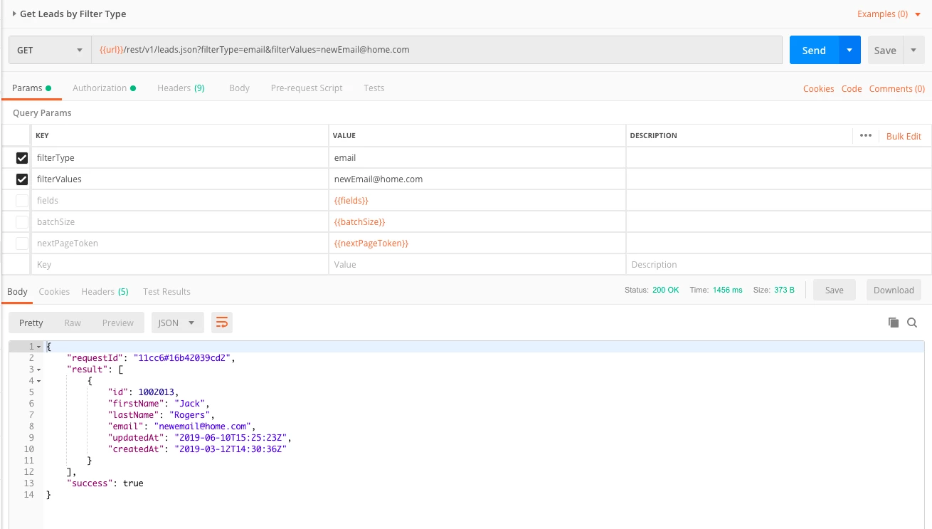Download the response
The height and width of the screenshot is (529, 932).
[894, 290]
